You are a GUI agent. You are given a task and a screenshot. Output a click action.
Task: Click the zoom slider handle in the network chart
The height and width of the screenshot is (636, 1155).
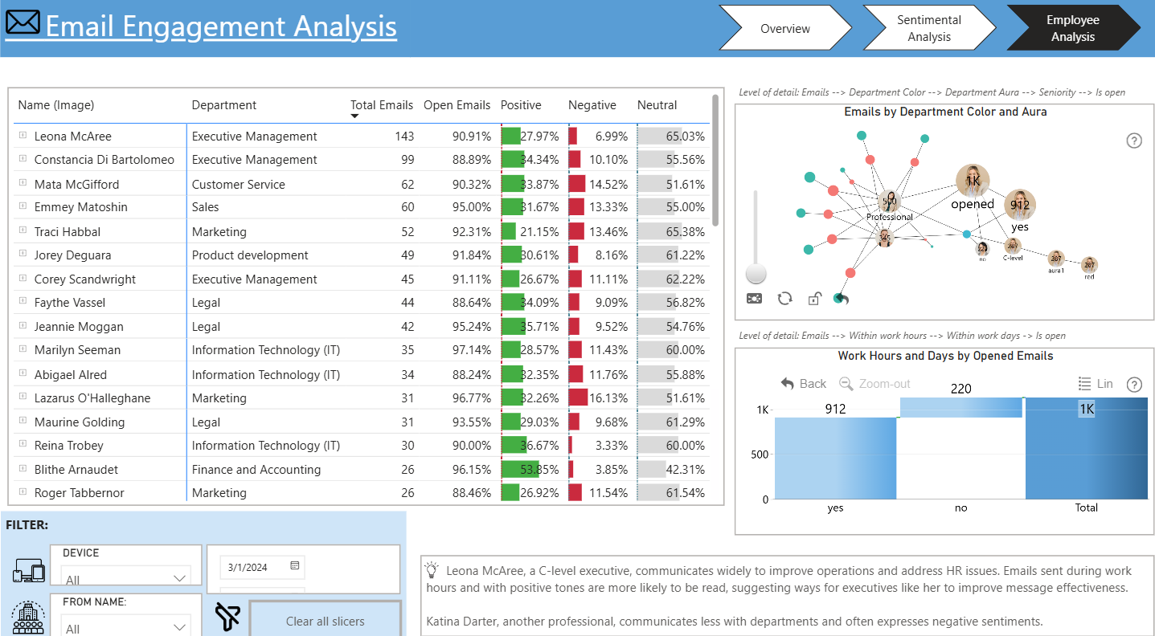(756, 273)
